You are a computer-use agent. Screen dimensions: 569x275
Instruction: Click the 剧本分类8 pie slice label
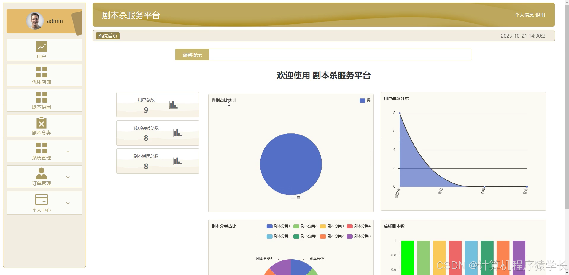(x=264, y=259)
